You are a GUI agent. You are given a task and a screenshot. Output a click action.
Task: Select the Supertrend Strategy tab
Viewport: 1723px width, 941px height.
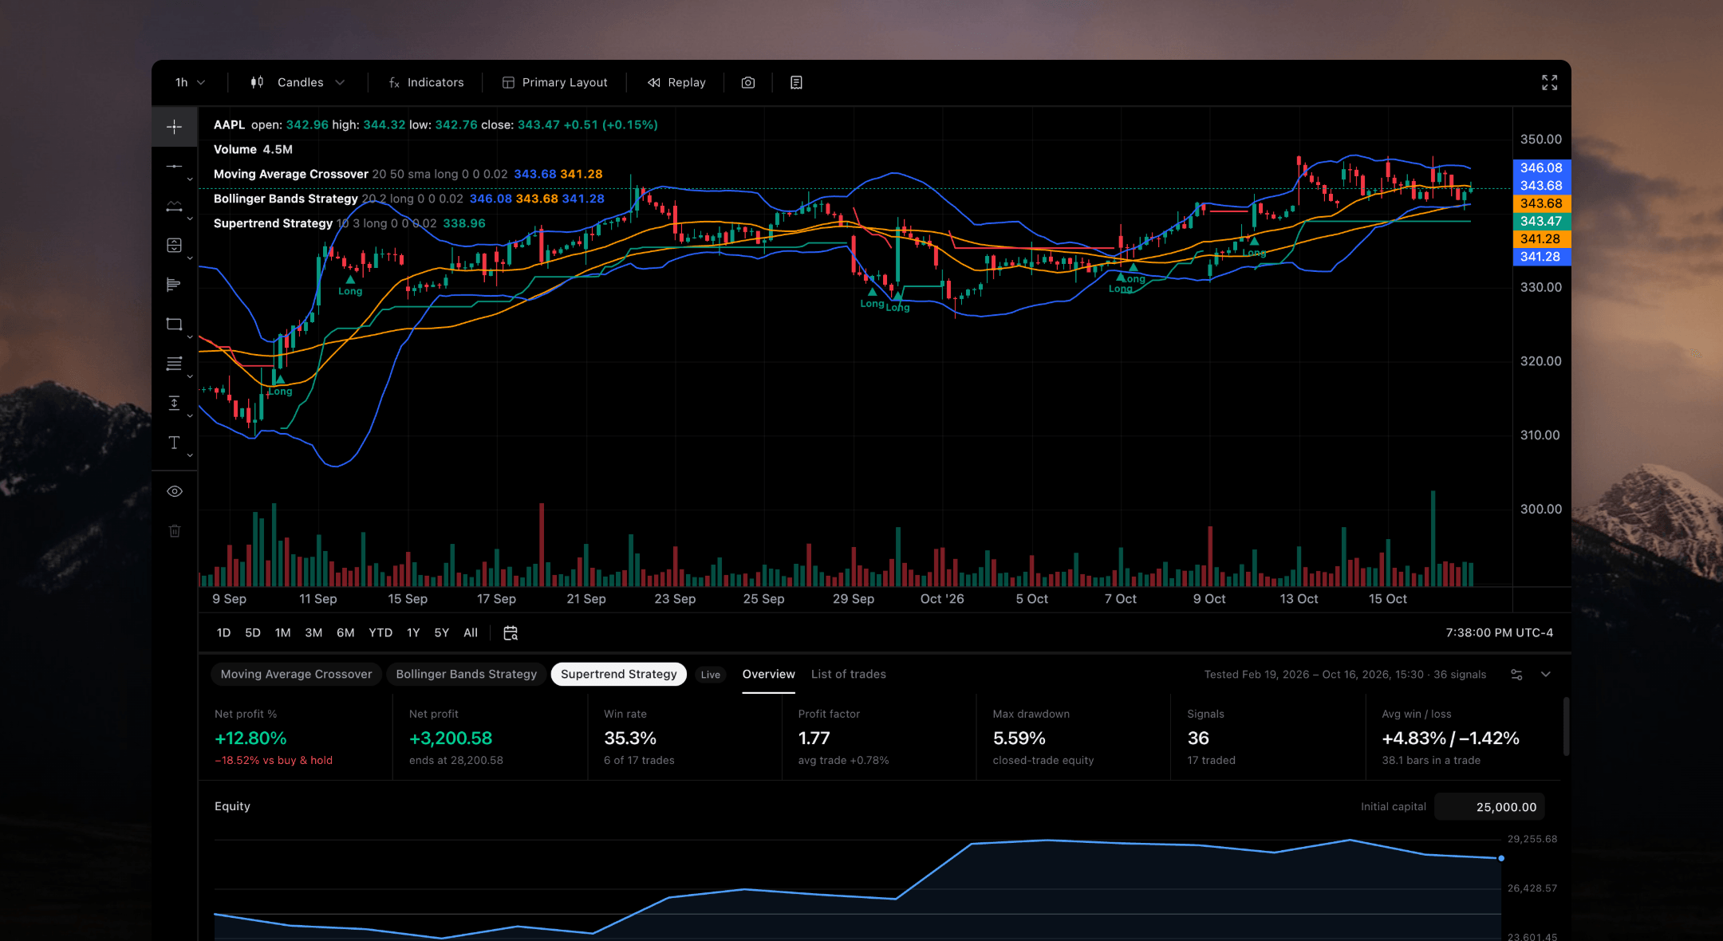619,675
